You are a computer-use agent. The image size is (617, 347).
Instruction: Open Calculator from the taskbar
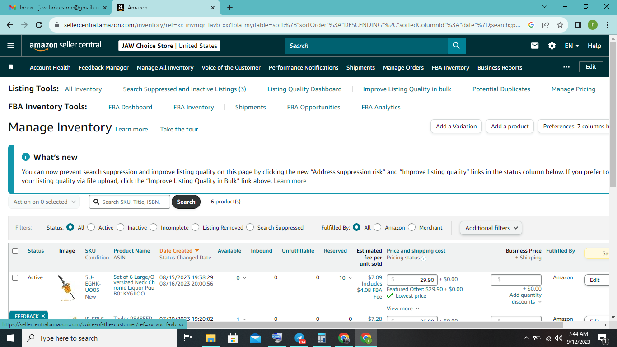pyautogui.click(x=322, y=338)
